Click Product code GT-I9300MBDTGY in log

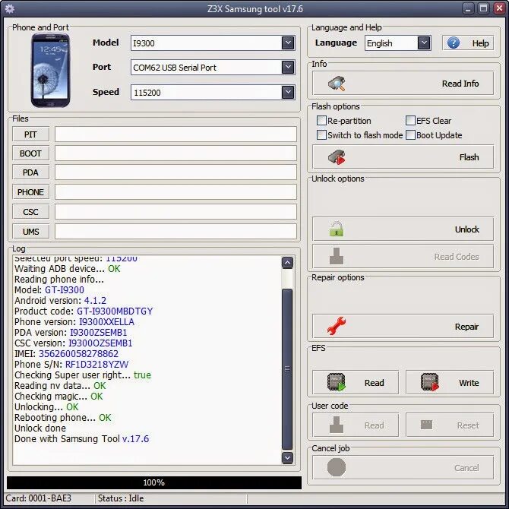click(x=115, y=311)
